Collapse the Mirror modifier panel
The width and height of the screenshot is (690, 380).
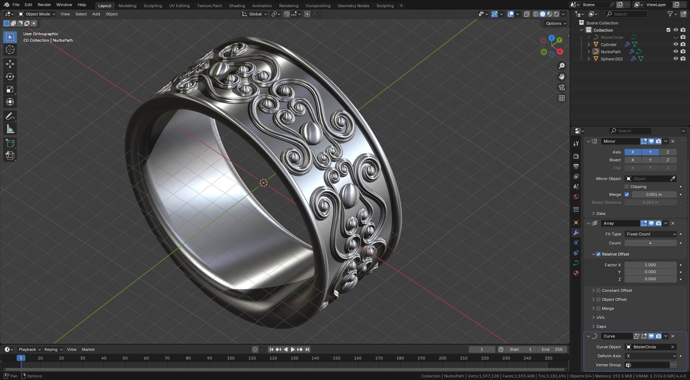tap(588, 141)
